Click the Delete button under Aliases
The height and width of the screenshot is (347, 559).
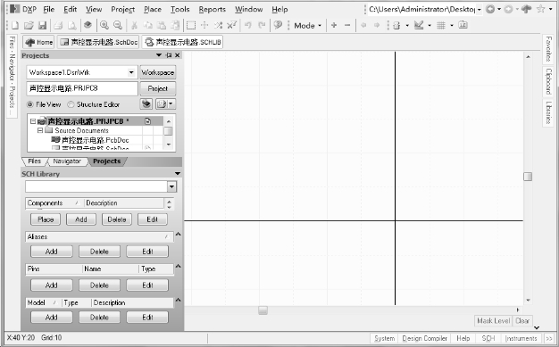click(x=99, y=252)
